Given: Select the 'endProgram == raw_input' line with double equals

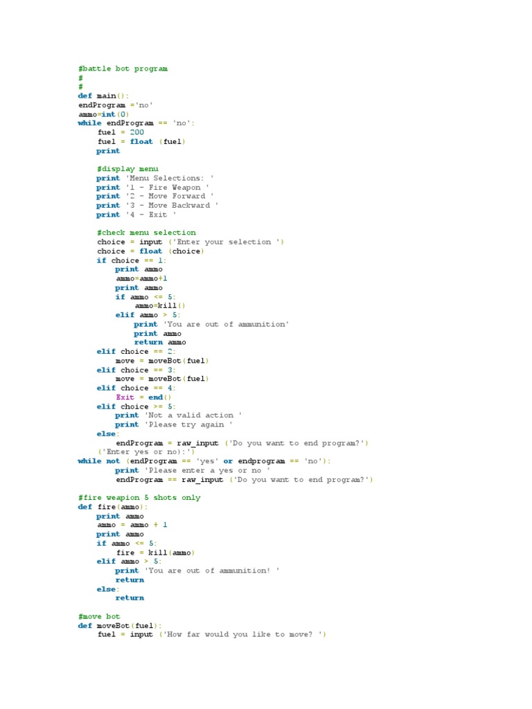Looking at the screenshot, I should point(245,480).
